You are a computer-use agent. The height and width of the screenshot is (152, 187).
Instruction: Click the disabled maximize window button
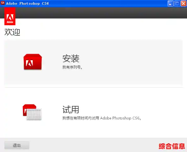click(177, 3)
